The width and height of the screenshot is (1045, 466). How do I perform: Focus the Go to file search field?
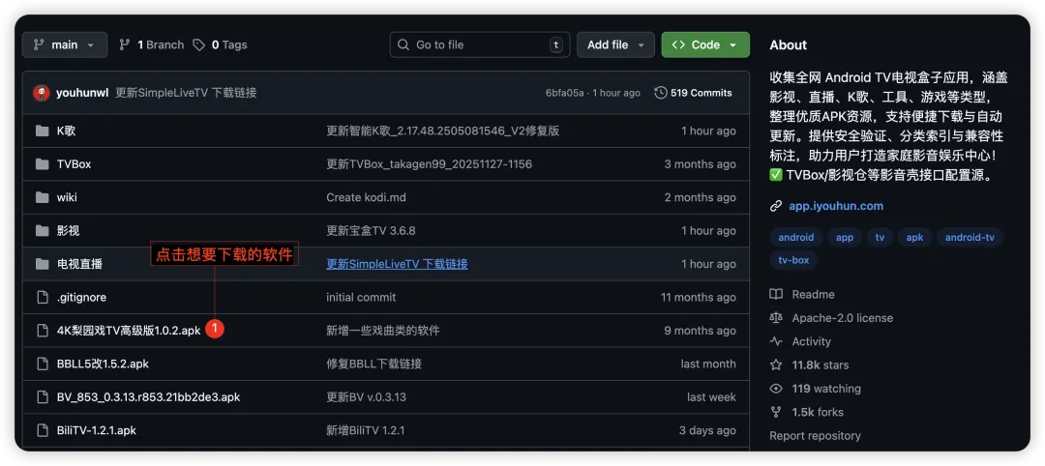tap(480, 44)
